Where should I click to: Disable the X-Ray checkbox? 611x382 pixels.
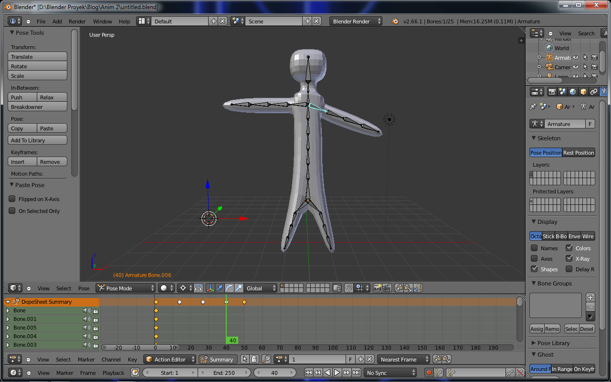pos(569,258)
